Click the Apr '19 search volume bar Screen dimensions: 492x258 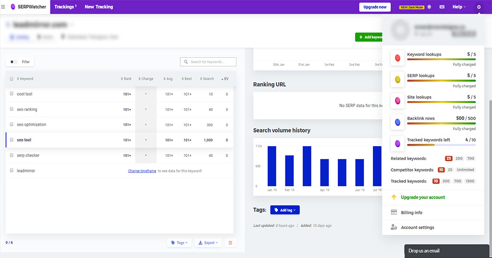(324, 172)
